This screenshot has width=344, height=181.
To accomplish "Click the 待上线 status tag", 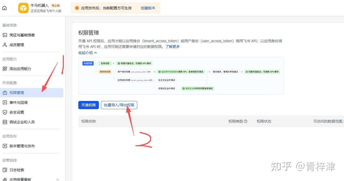I will (x=56, y=5).
